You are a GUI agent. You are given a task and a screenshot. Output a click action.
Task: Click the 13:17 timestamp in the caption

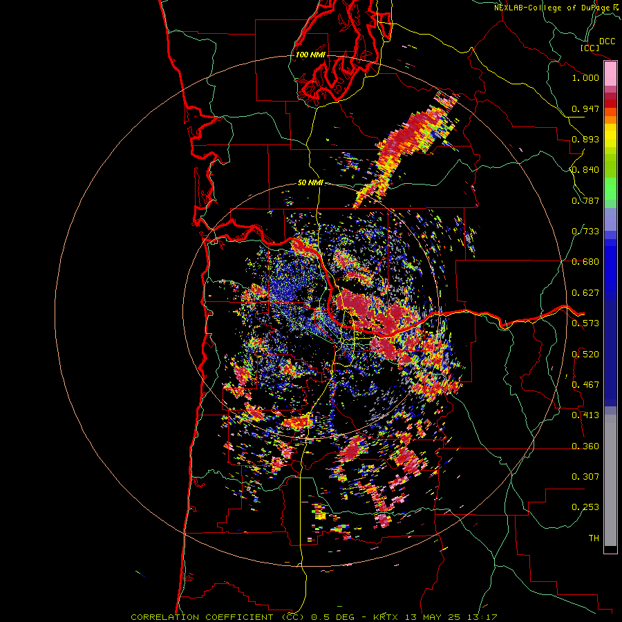coord(482,617)
